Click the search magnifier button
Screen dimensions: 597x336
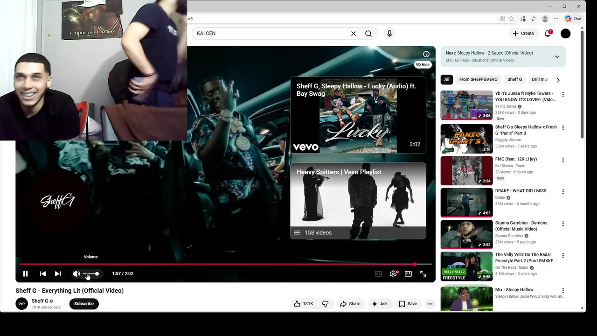tap(368, 34)
